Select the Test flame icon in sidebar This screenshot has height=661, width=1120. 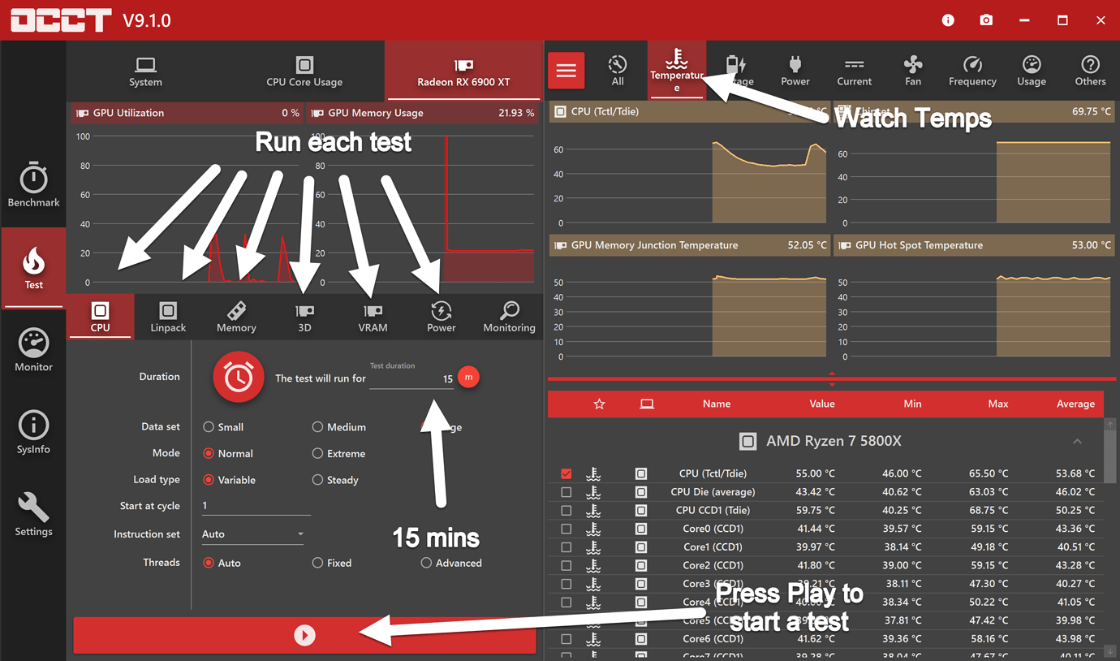tap(33, 268)
